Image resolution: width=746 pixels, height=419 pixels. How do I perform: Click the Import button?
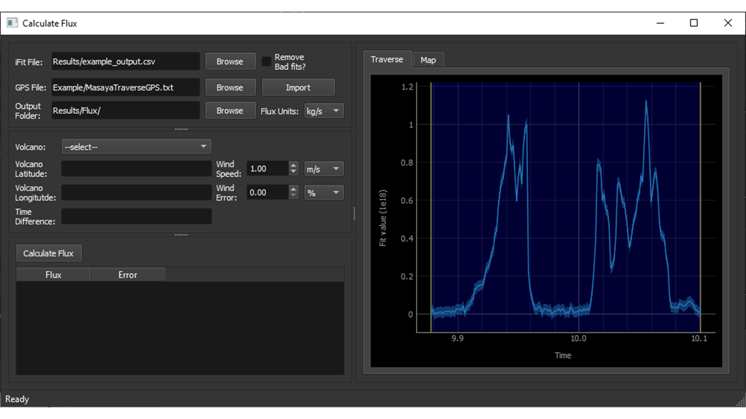coord(298,87)
